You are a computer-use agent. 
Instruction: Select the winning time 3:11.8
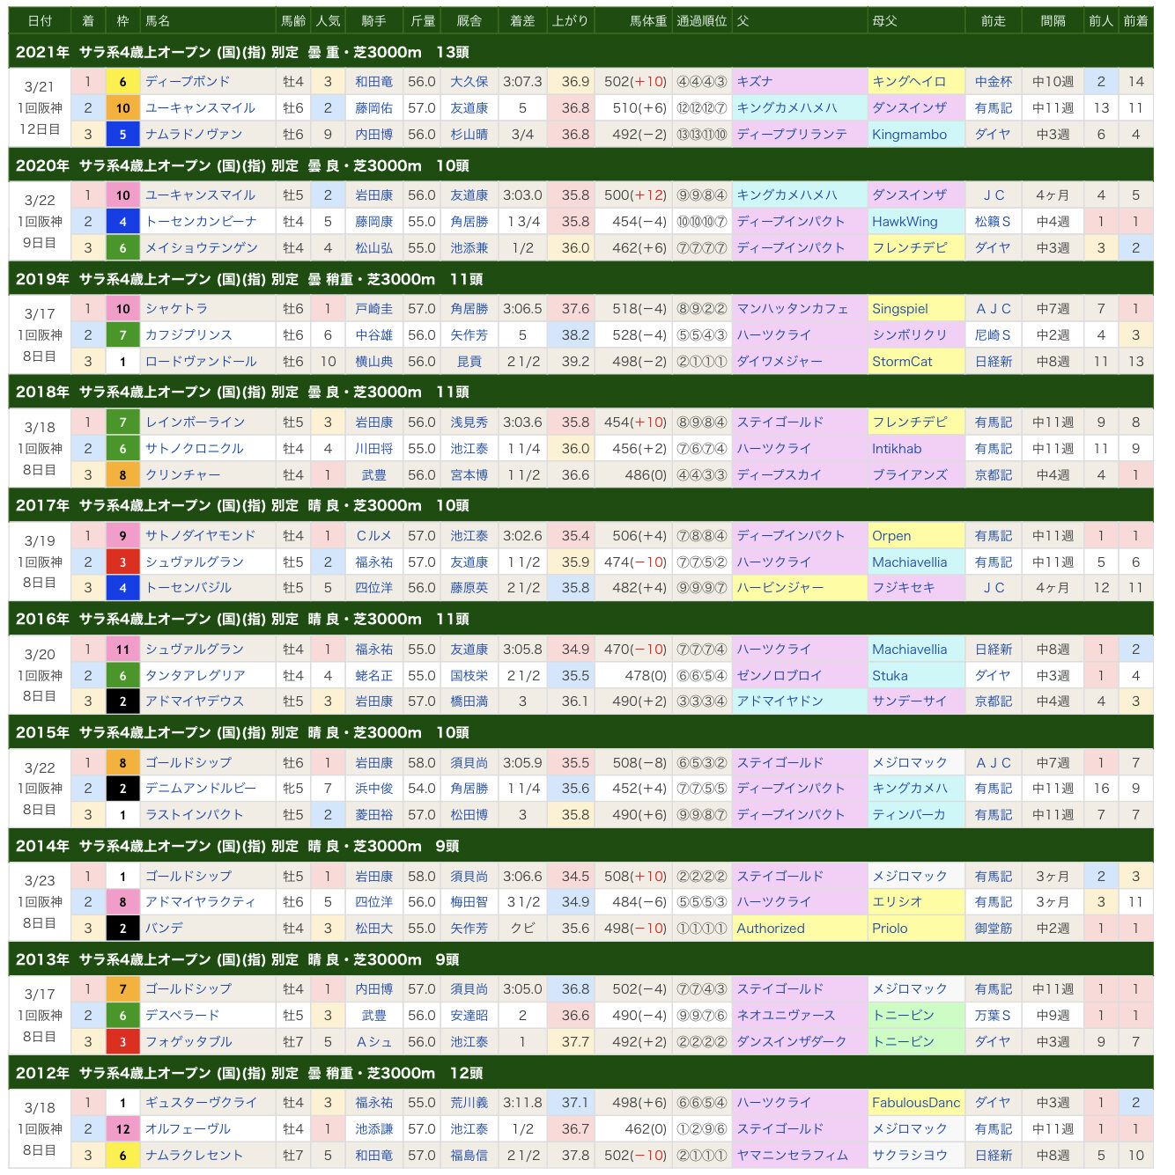point(522,1103)
